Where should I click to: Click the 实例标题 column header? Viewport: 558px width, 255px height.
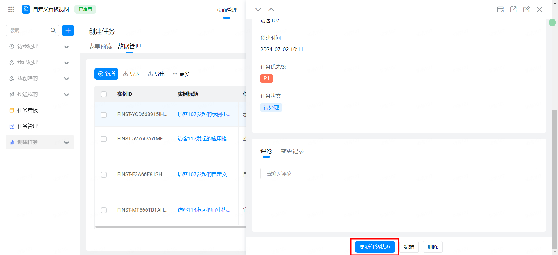tap(188, 94)
